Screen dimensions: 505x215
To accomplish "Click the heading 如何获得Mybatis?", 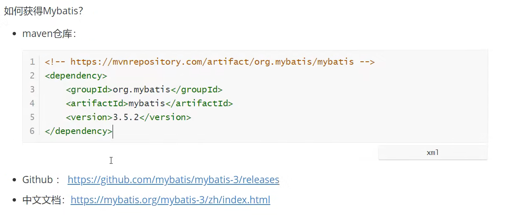I will click(x=44, y=11).
